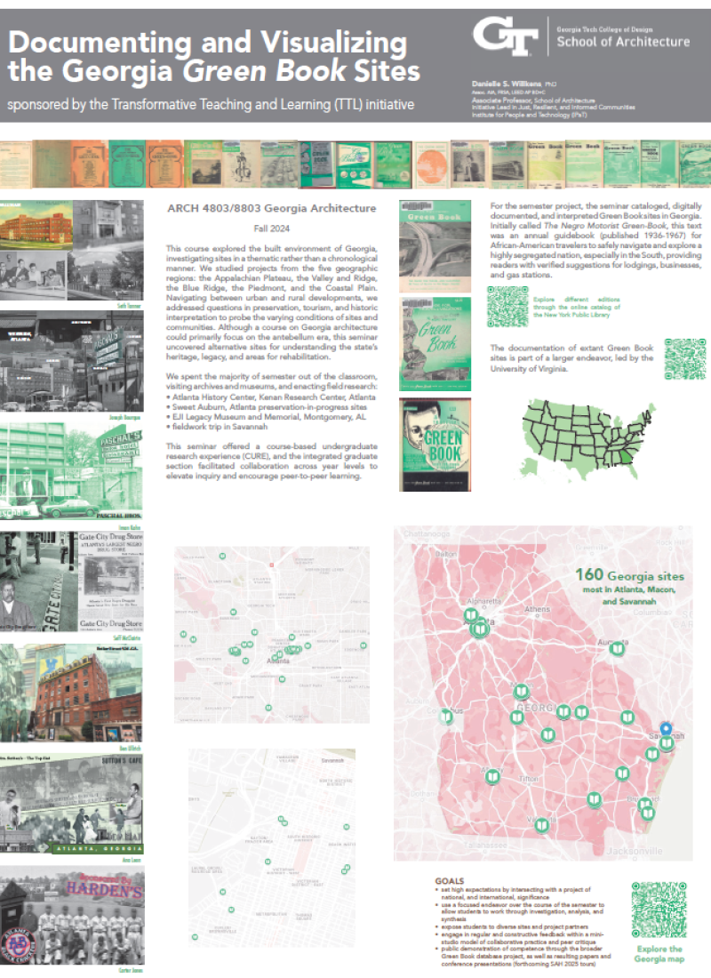This screenshot has height=978, width=711.
Task: Click the 'most in Atlanta, Macon, and Savannah' text
Action: coord(628,595)
